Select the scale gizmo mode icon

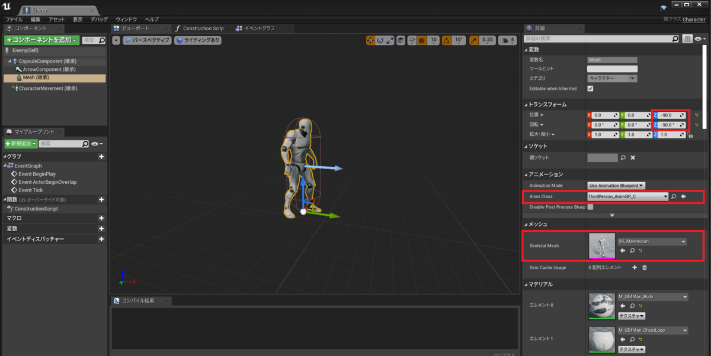[390, 40]
